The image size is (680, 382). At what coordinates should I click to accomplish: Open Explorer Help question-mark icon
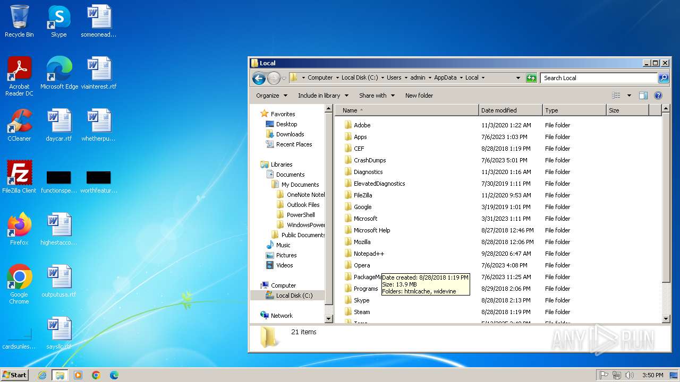click(658, 95)
